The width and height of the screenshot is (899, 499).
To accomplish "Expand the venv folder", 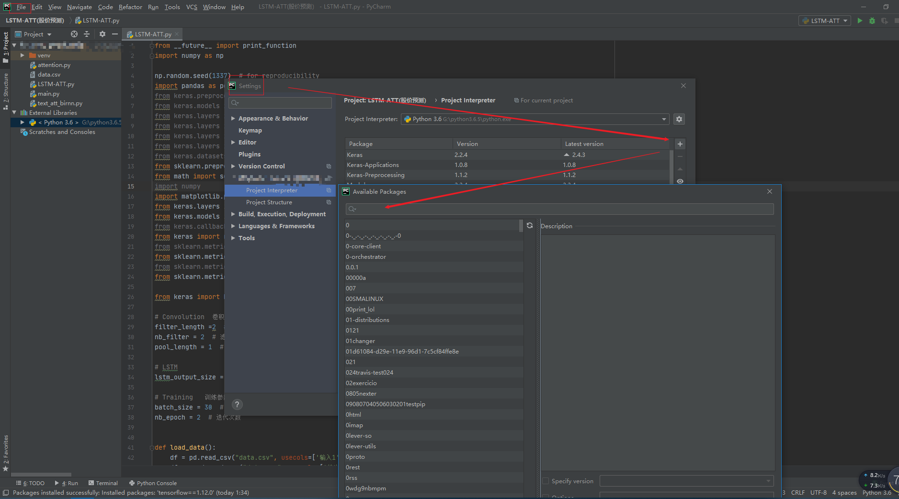I will click(x=22, y=55).
